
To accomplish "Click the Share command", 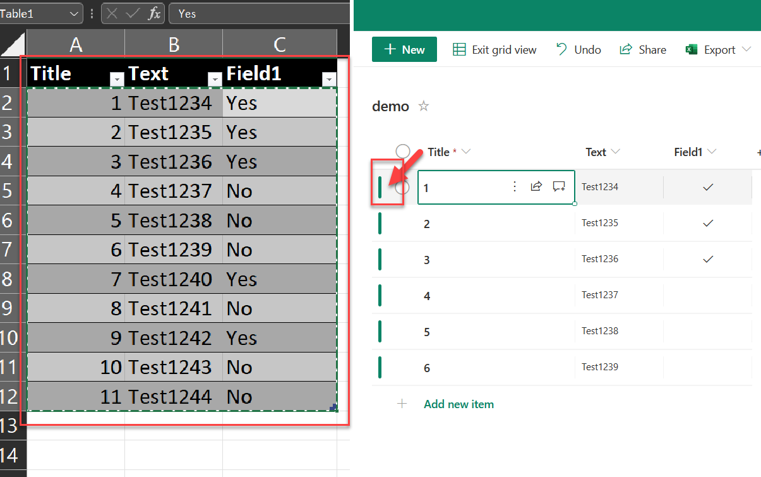I will pyautogui.click(x=644, y=50).
